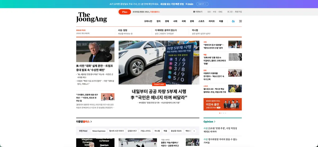Select first carousel dot under banner
This screenshot has width=318, height=147.
[220, 113]
